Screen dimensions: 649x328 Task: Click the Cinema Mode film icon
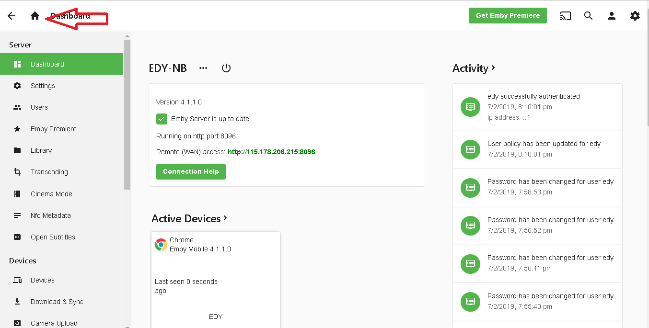pyautogui.click(x=17, y=194)
